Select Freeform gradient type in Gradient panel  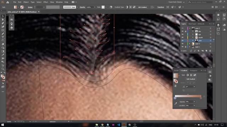point(195,75)
